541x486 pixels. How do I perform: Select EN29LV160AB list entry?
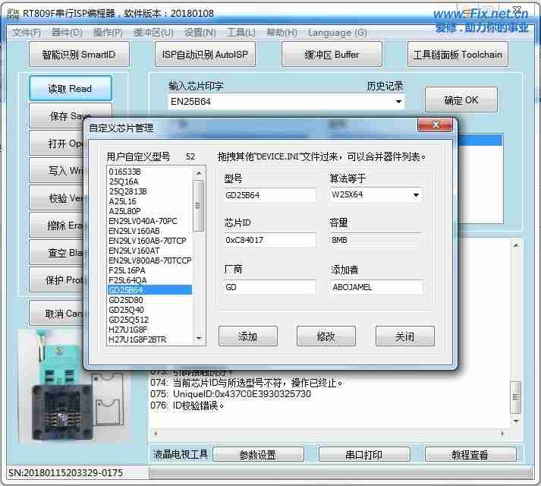150,231
